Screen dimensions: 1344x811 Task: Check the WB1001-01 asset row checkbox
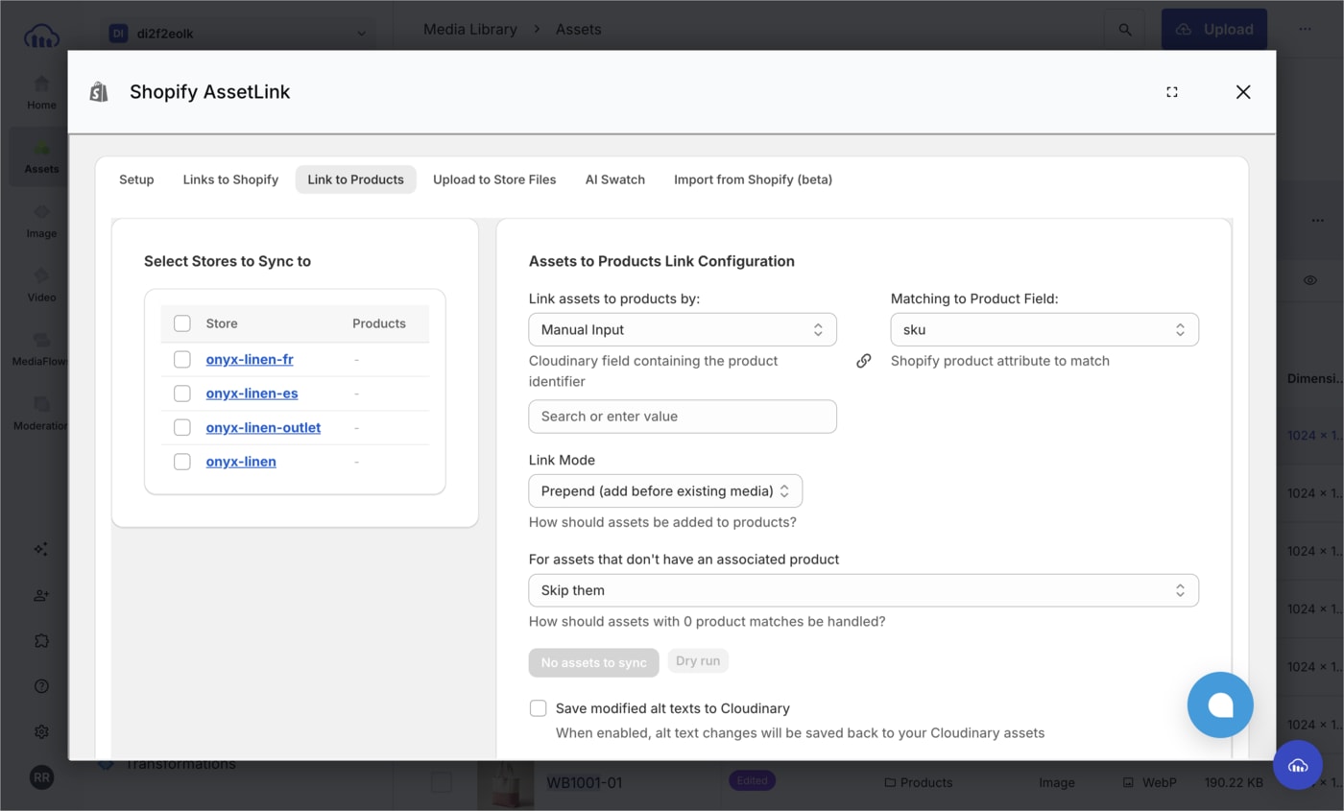coord(441,782)
